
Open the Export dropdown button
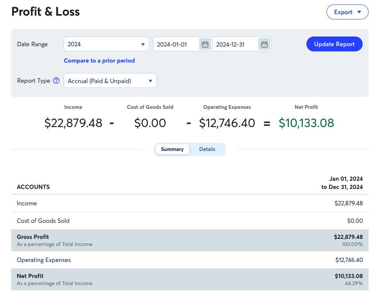347,12
